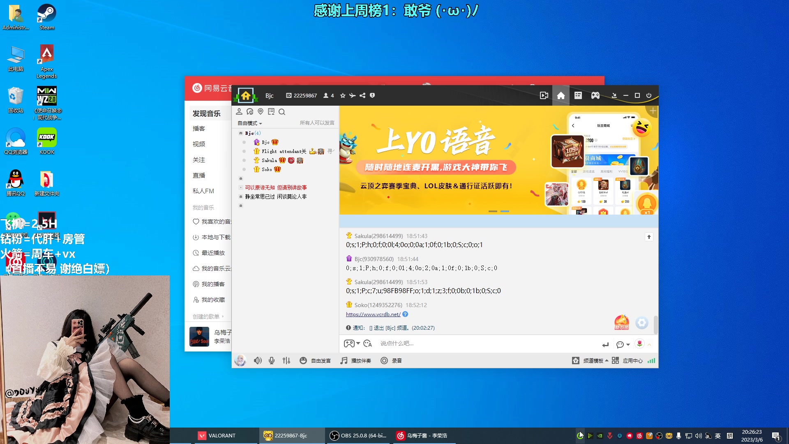Viewport: 789px width, 444px height.
Task: Toggle 播放伴奏 accompaniment playback
Action: [355, 361]
